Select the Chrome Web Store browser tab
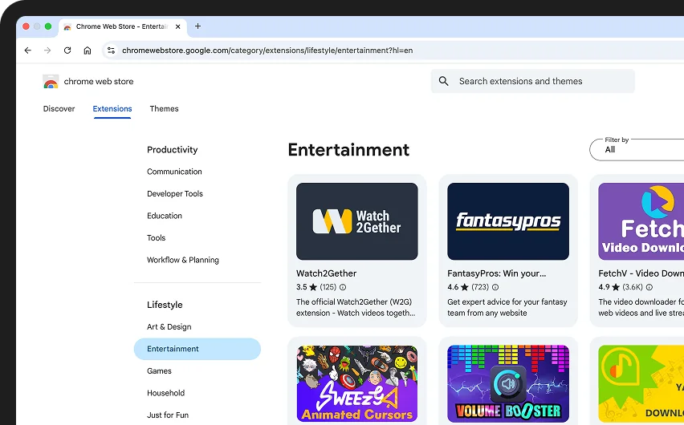The width and height of the screenshot is (684, 425). point(122,26)
